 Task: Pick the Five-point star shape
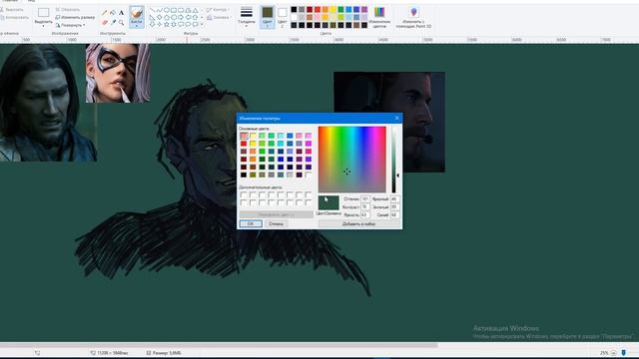(167, 24)
